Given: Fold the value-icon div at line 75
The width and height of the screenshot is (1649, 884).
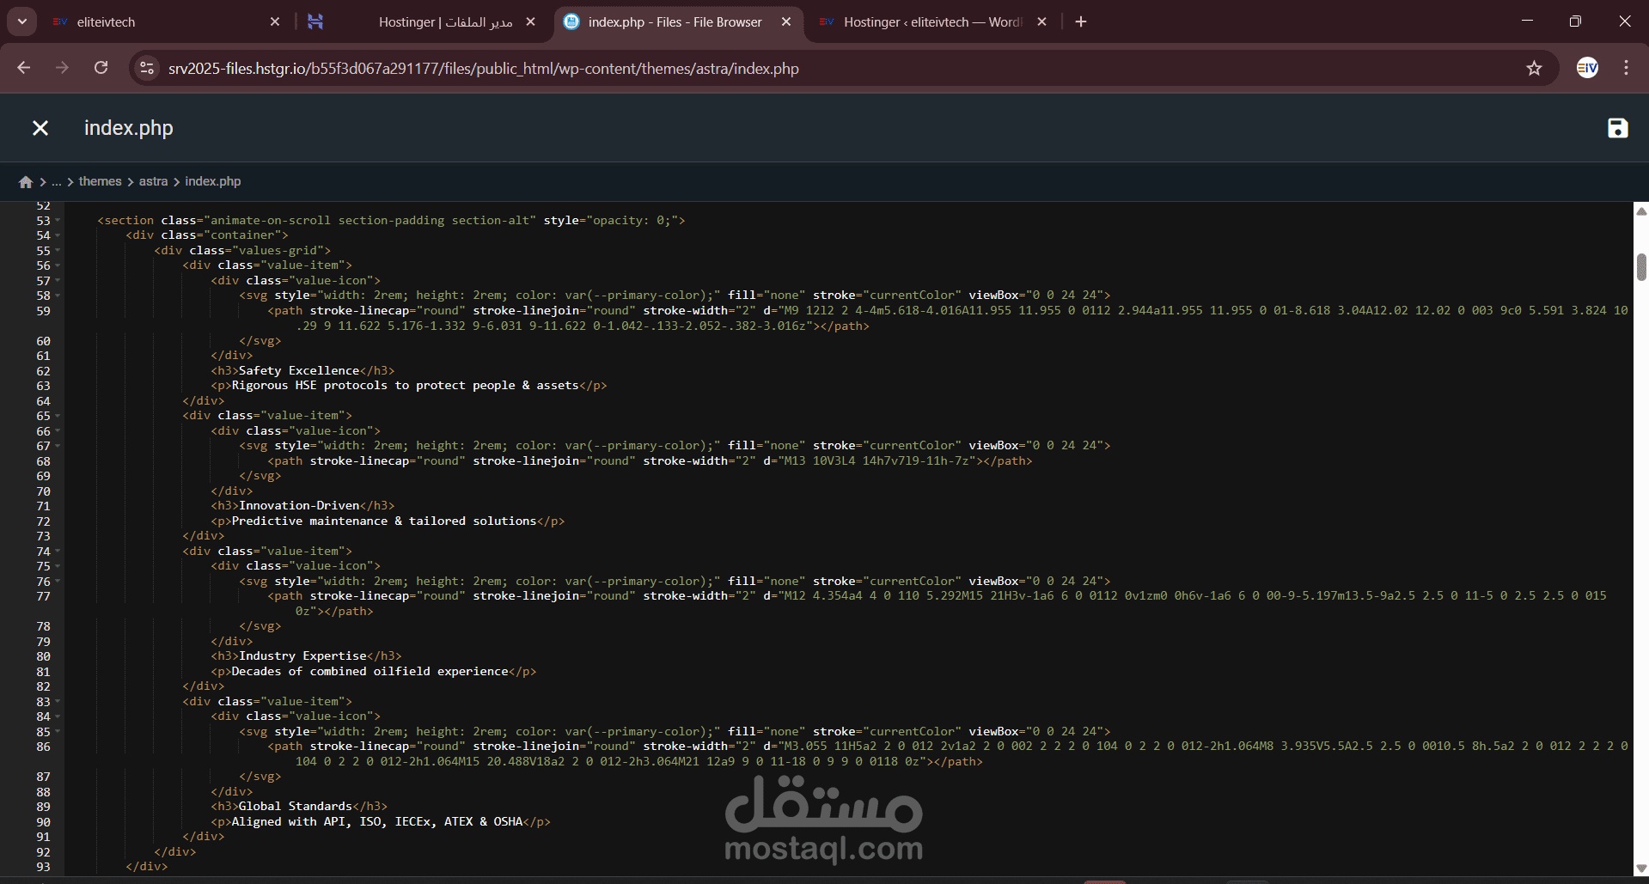Looking at the screenshot, I should (58, 566).
